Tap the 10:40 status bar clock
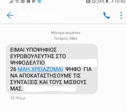Screen dimensions: 127x111 (x=120, y=1)
